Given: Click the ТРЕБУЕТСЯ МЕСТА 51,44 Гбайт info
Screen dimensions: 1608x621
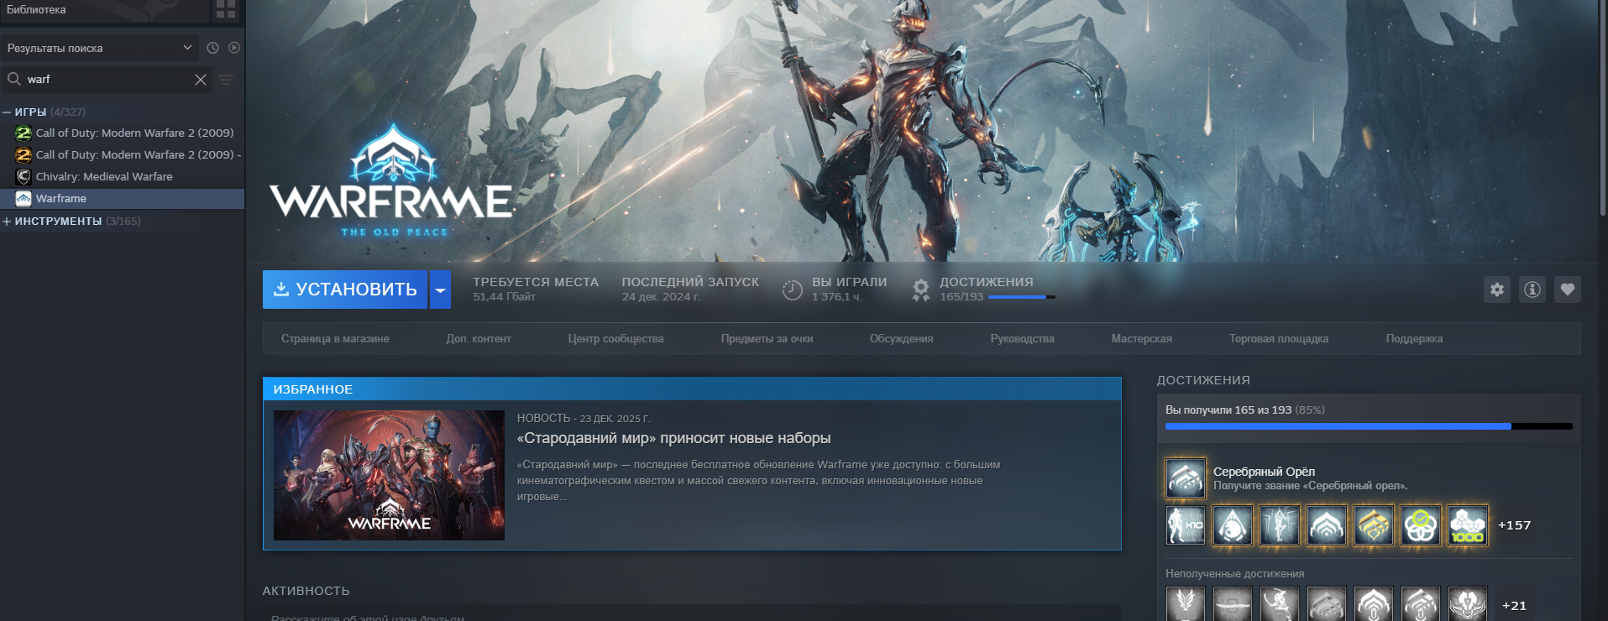Looking at the screenshot, I should [536, 290].
